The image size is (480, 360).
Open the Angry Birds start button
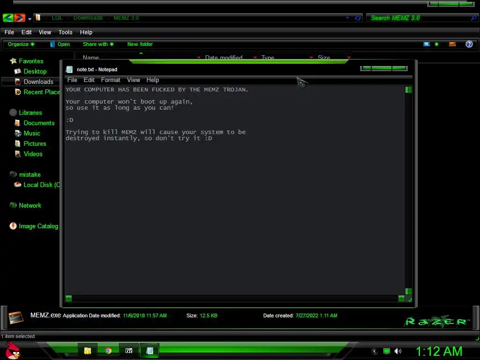pyautogui.click(x=13, y=351)
